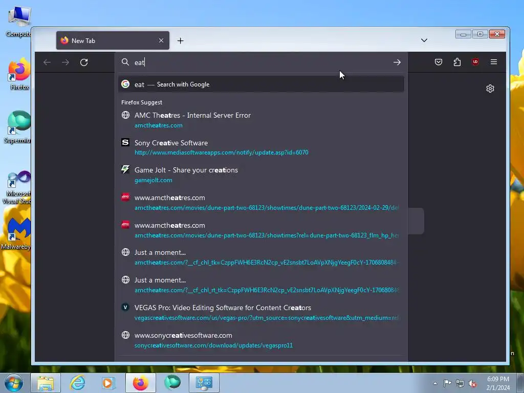
Task: Click the muted volume tray icon
Action: click(472, 384)
